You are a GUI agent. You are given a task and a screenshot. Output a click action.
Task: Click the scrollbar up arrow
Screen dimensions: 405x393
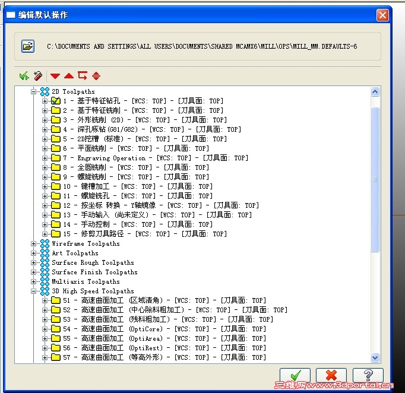(375, 91)
